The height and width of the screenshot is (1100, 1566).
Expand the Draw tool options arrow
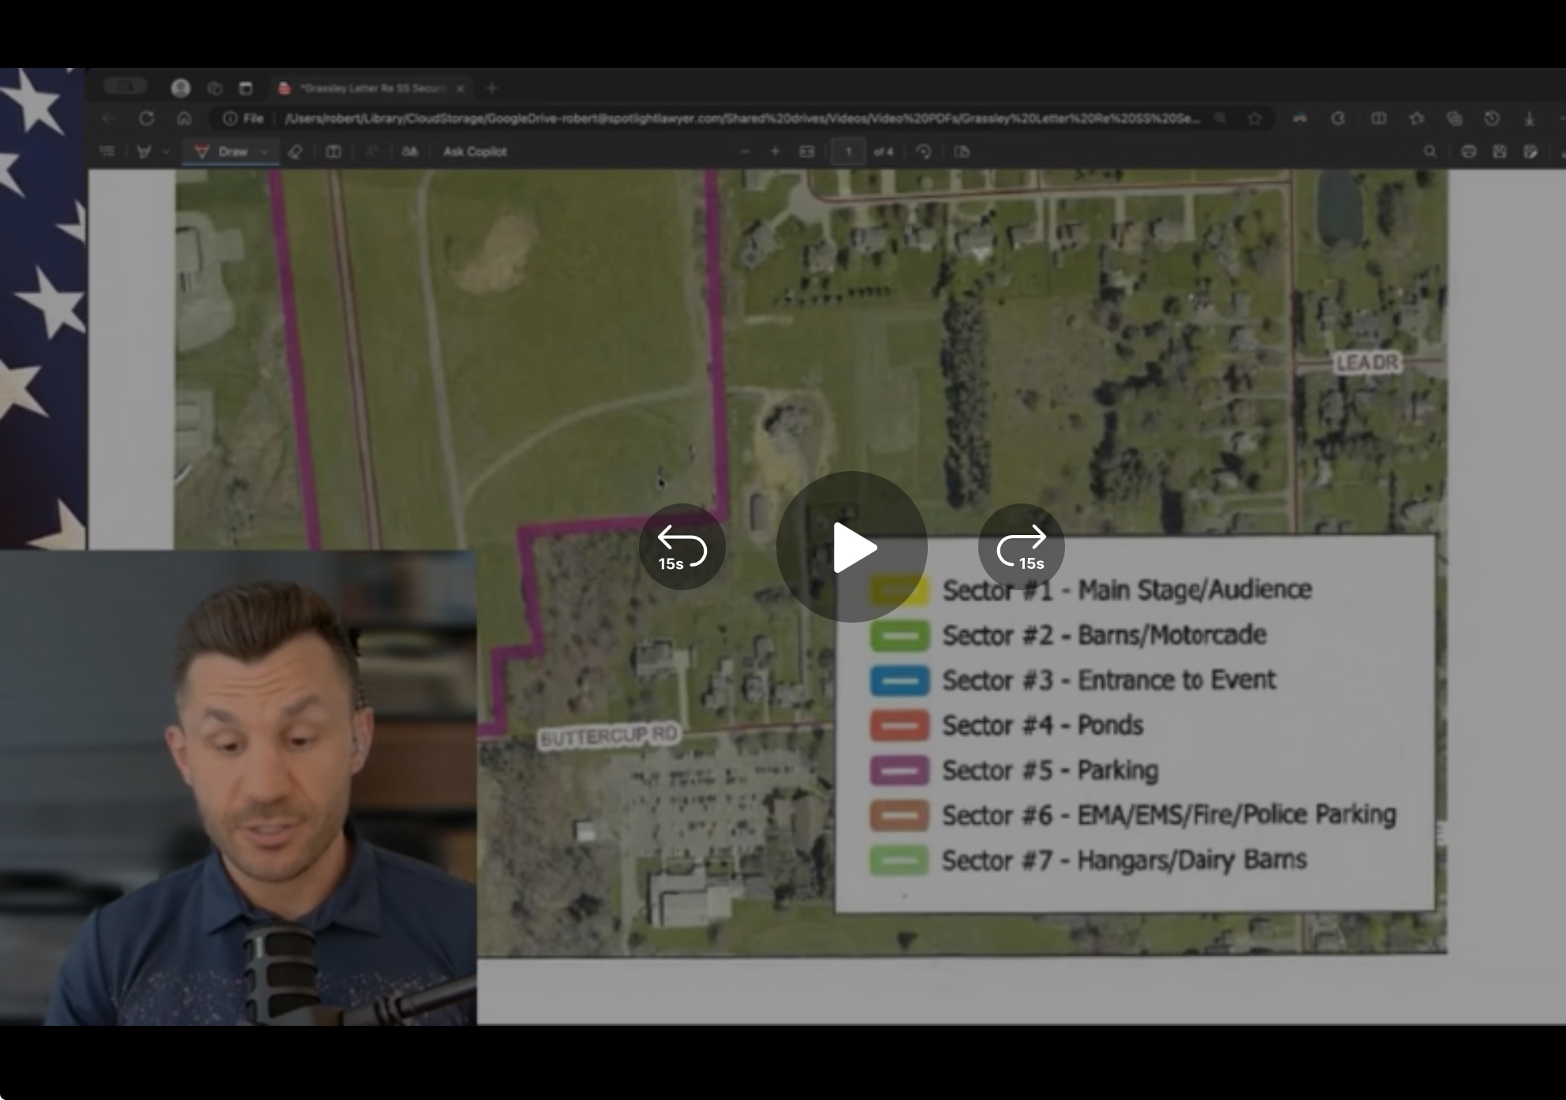click(265, 152)
